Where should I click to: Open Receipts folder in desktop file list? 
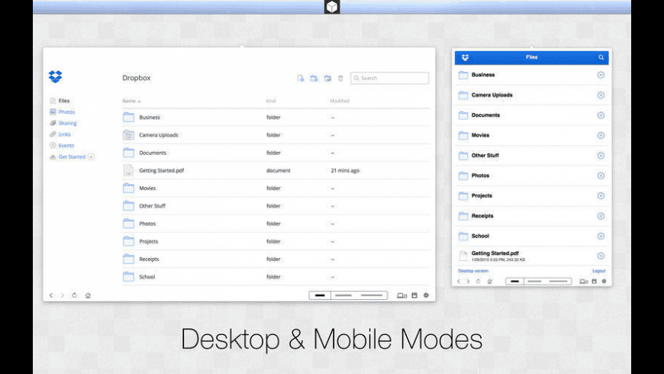click(276, 260)
